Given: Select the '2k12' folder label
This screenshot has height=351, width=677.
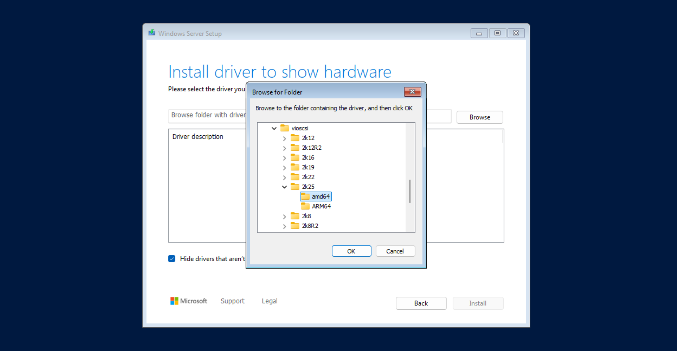Looking at the screenshot, I should [308, 138].
